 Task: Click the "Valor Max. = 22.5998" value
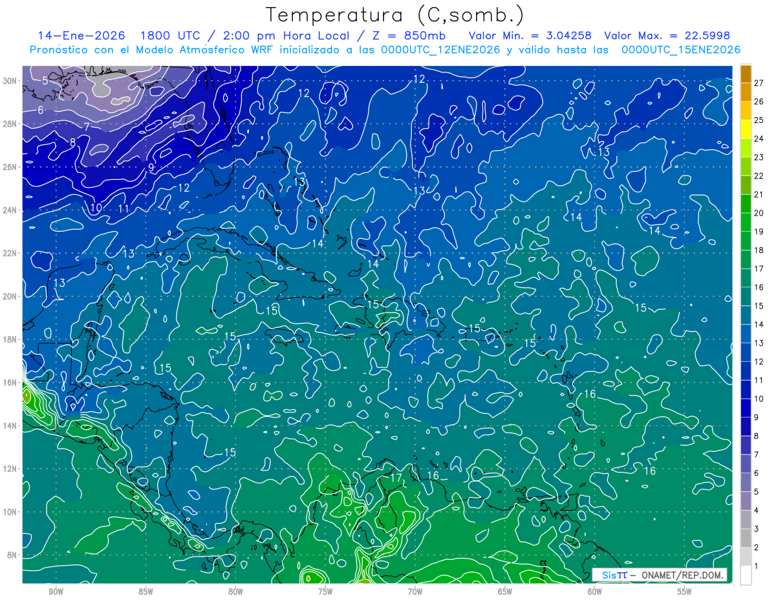[x=667, y=36]
